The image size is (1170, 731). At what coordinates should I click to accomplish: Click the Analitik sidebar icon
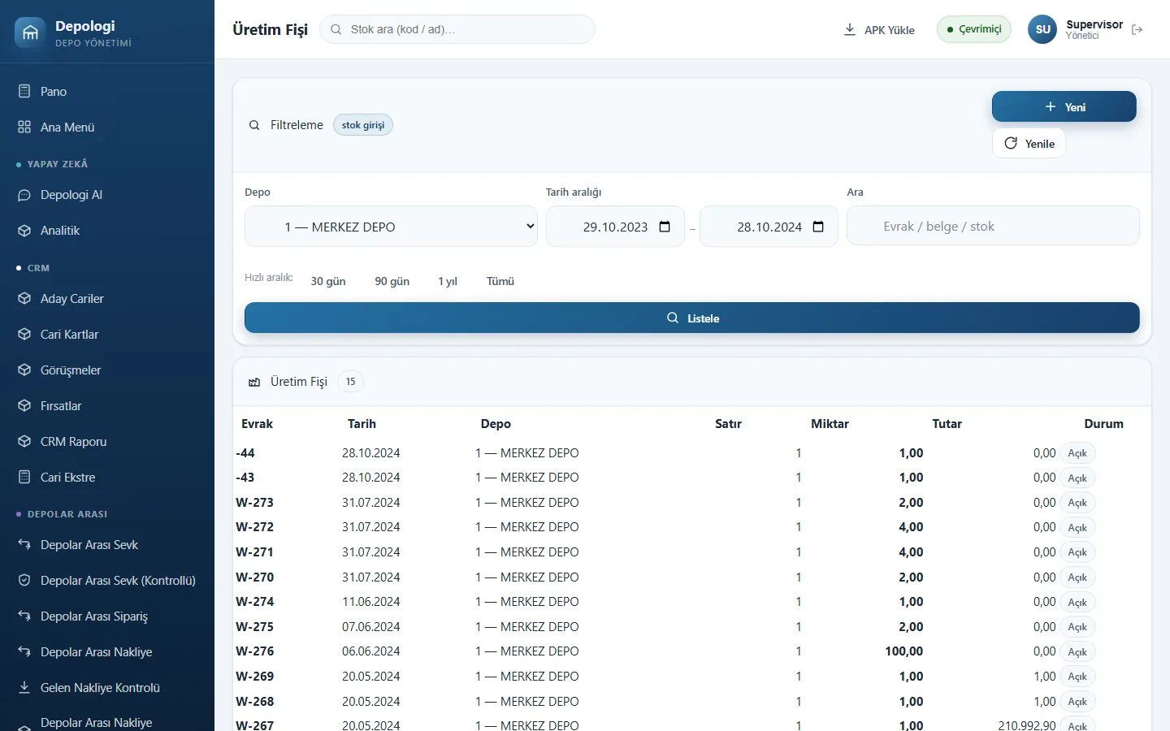coord(24,231)
